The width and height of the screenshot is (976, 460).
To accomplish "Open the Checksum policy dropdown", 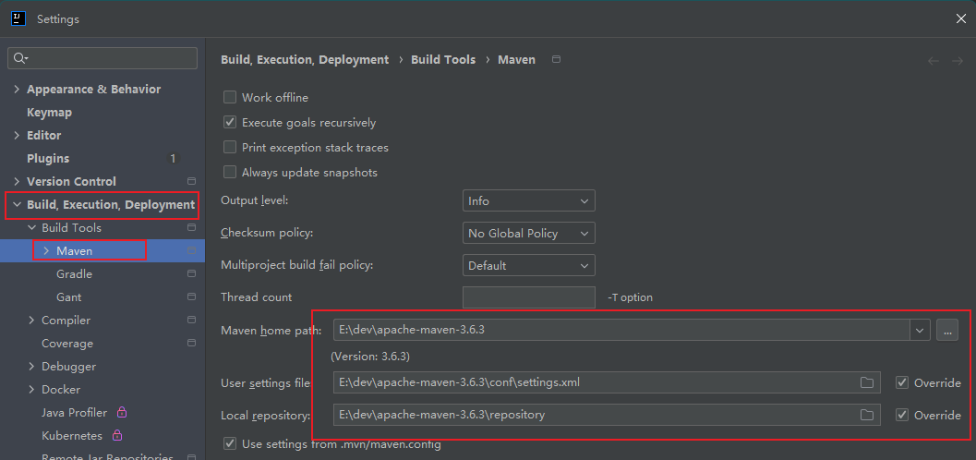I will click(528, 234).
